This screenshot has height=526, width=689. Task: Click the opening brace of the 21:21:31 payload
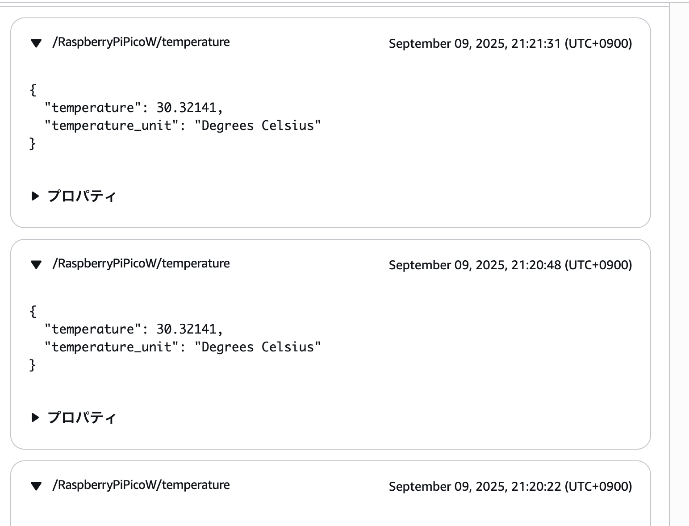tap(33, 90)
